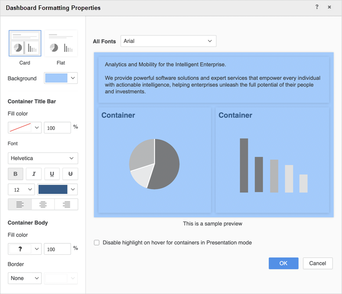Center-align the container title

tap(43, 204)
